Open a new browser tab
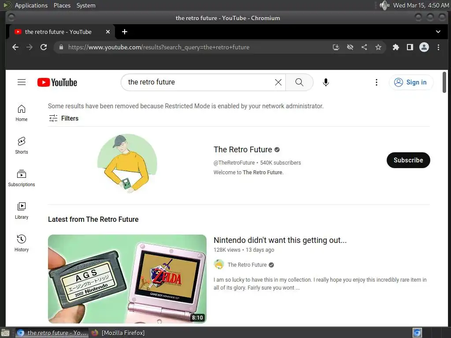 point(124,32)
